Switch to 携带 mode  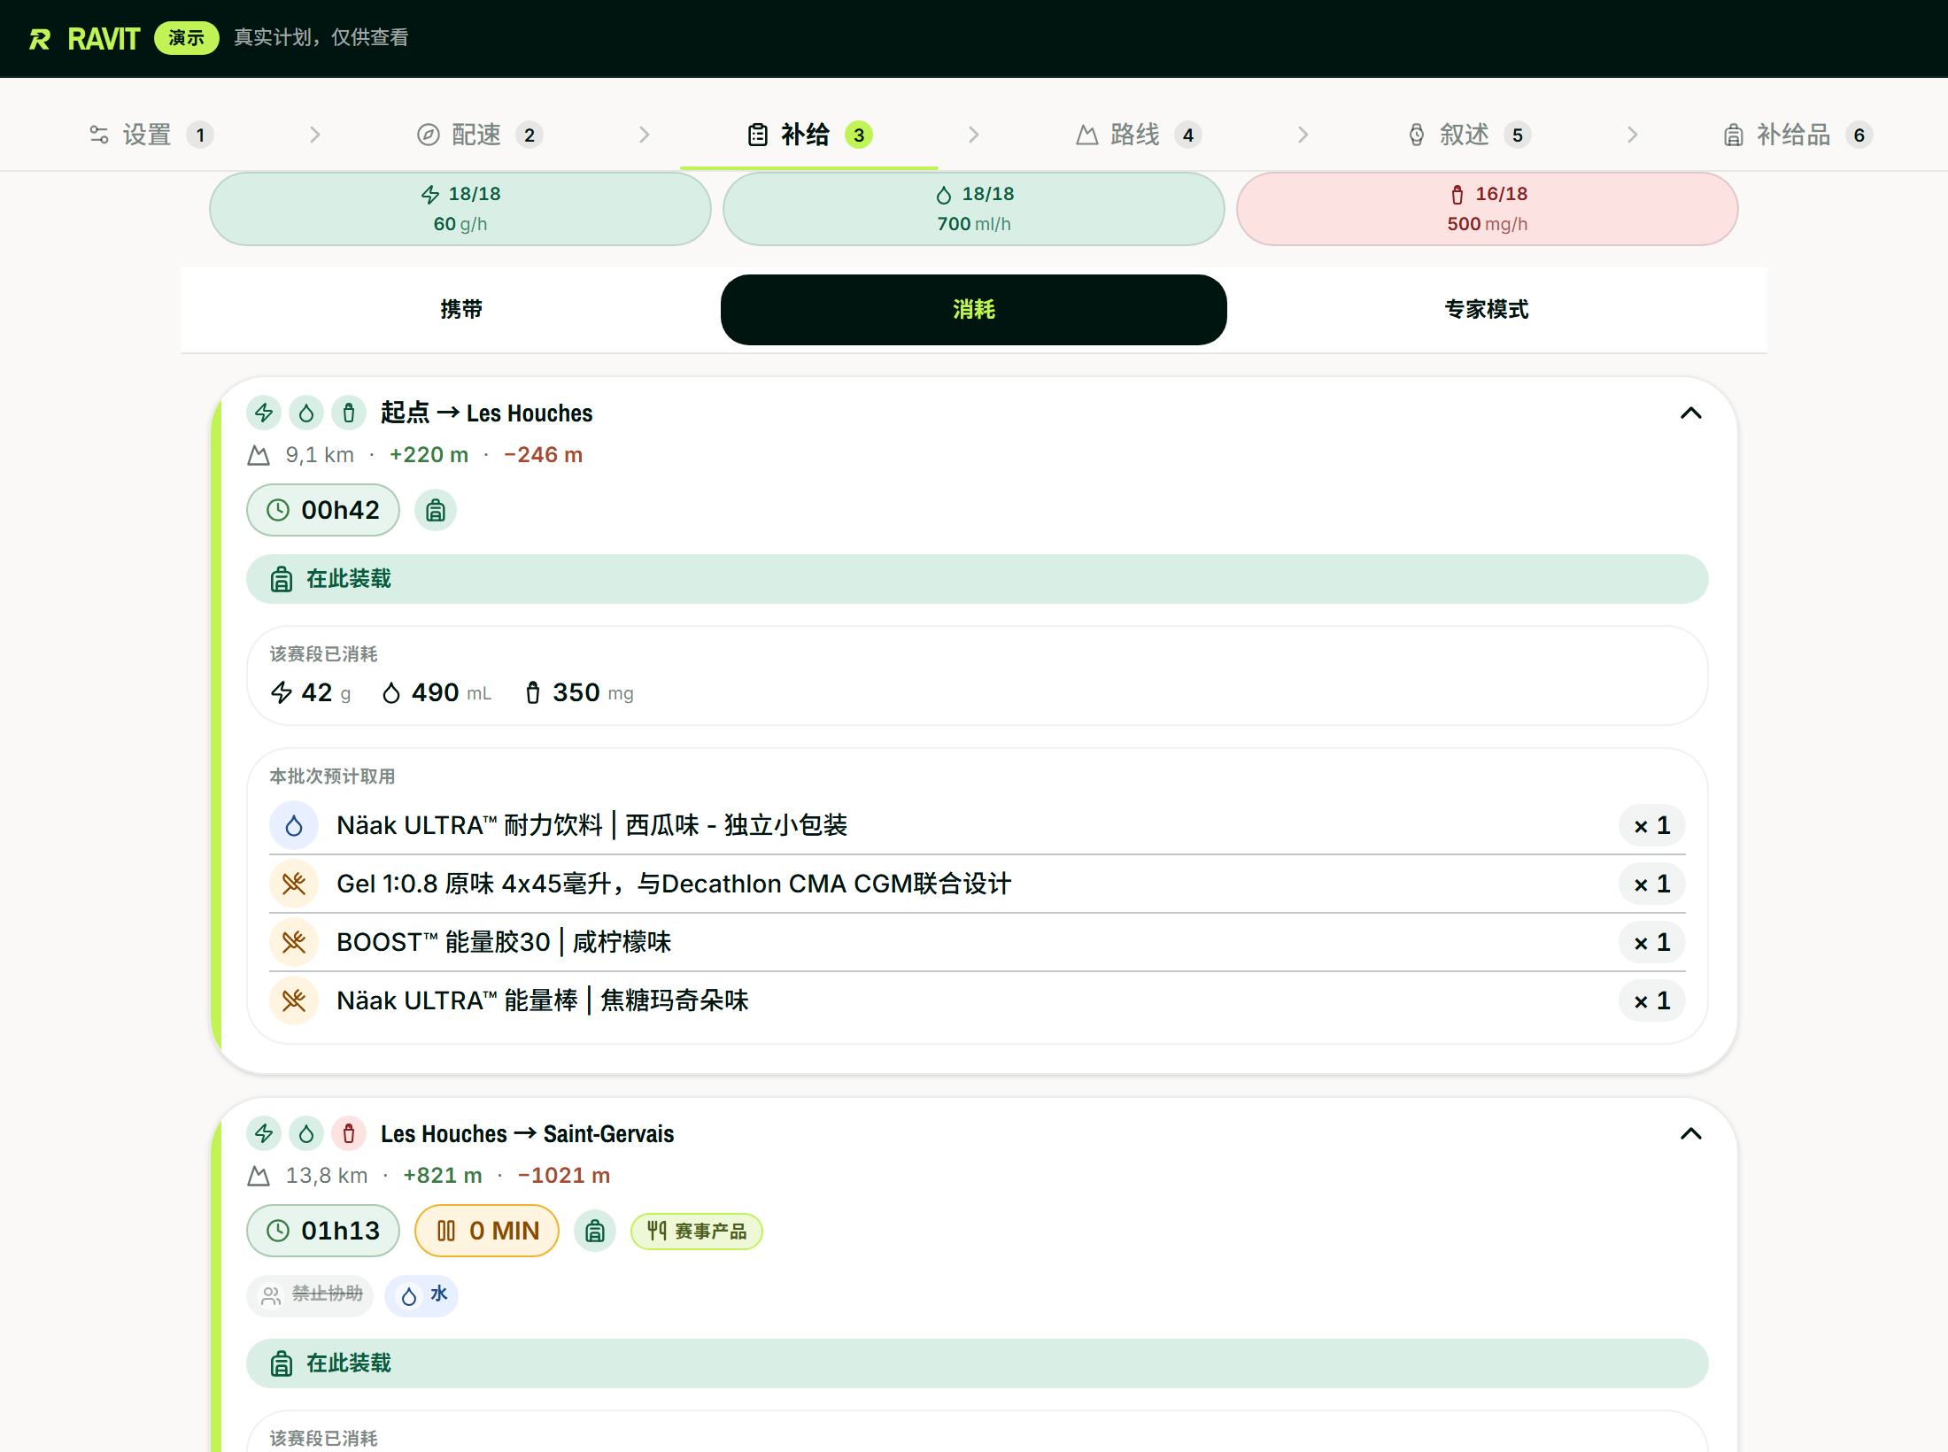pos(460,309)
